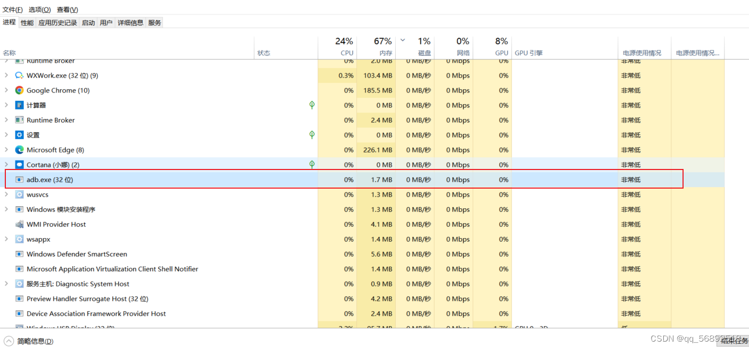Expand the 设置 process group
This screenshot has width=749, height=348.
(x=6, y=135)
